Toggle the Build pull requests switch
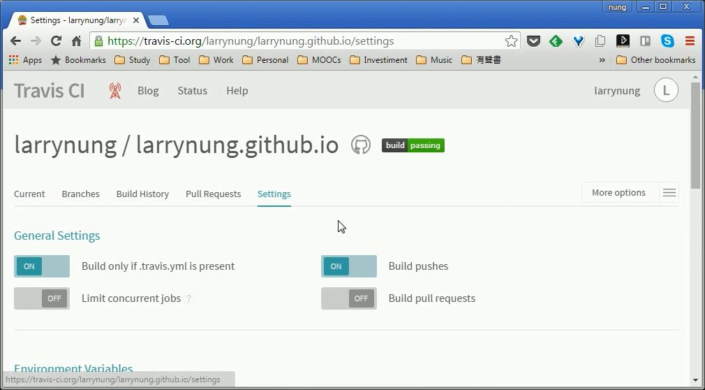The height and width of the screenshot is (390, 705). pyautogui.click(x=349, y=298)
